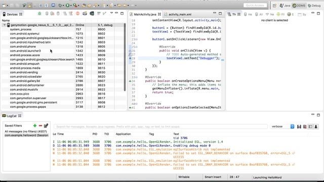Open the New wizard dropdown arrow
The image size is (324, 182).
coord(8,6)
